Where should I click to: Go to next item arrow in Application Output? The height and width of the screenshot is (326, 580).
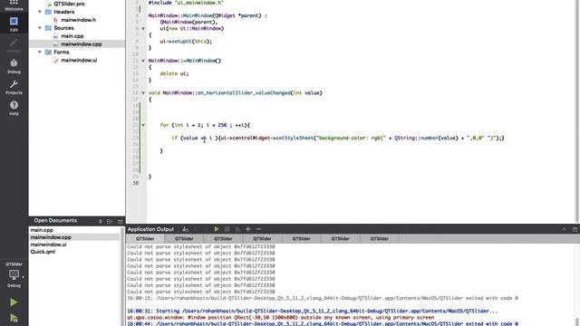[207, 229]
